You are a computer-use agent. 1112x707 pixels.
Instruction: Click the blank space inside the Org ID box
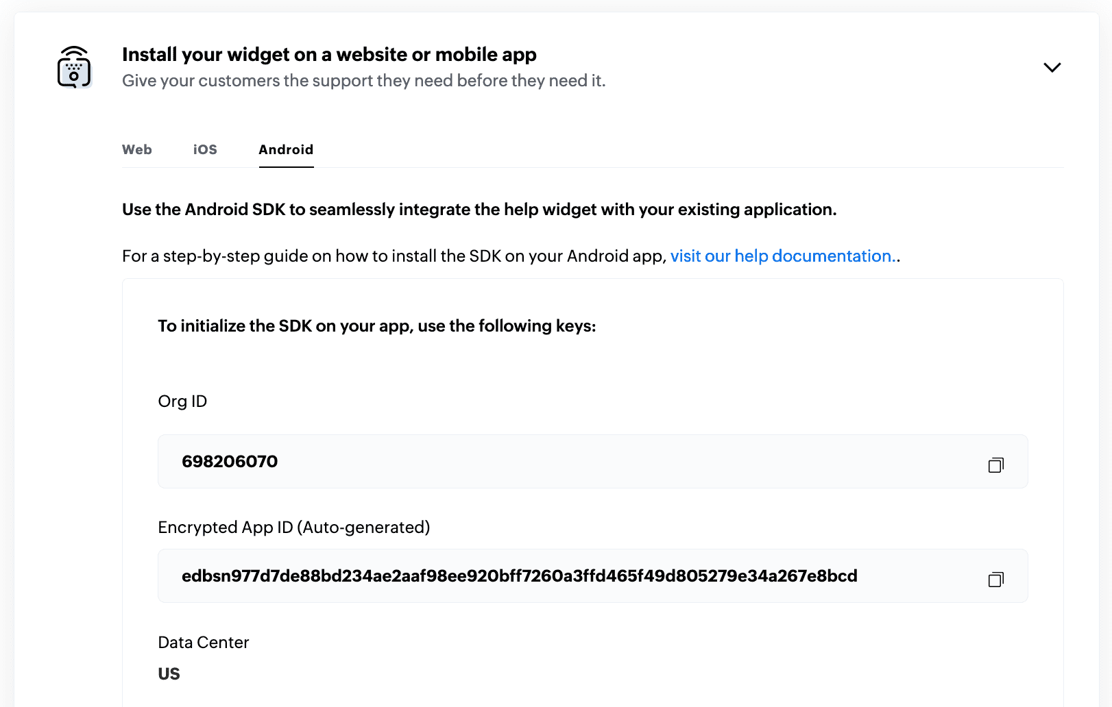[617, 462]
